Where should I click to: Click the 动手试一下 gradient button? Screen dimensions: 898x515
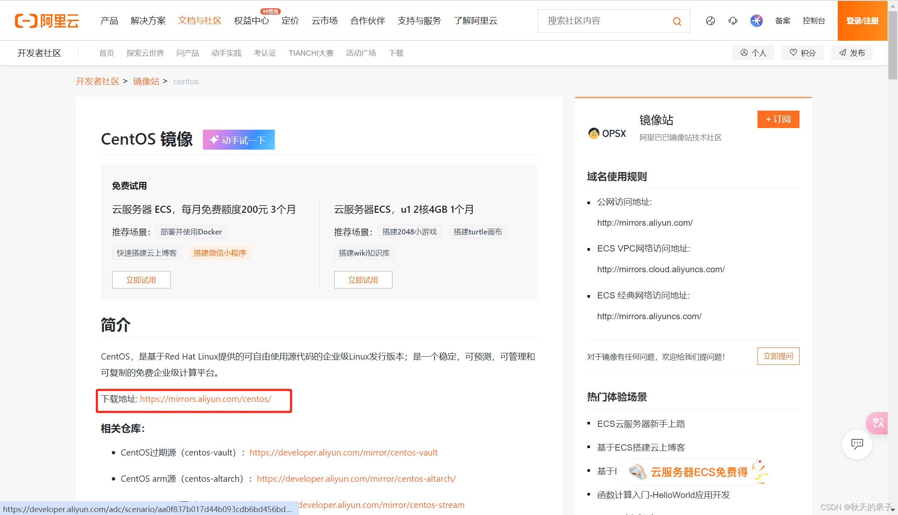239,140
